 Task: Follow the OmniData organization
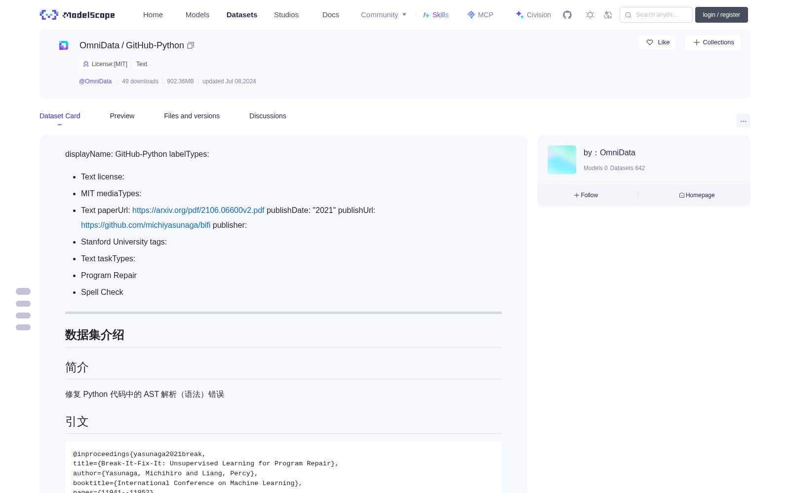pos(586,195)
